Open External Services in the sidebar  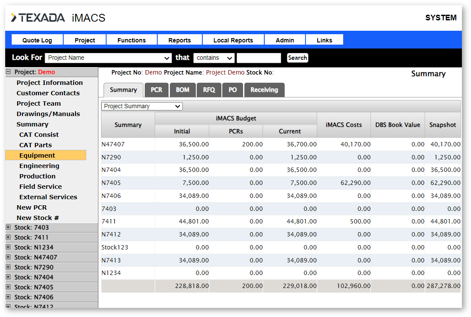[49, 197]
